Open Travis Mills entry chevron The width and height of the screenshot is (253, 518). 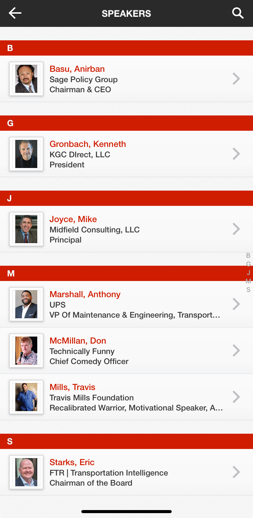(x=236, y=397)
